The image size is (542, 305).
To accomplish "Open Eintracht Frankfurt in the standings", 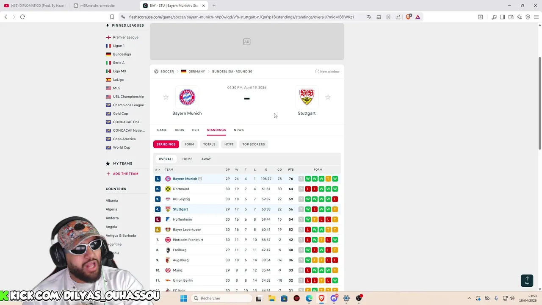I will 188,240.
